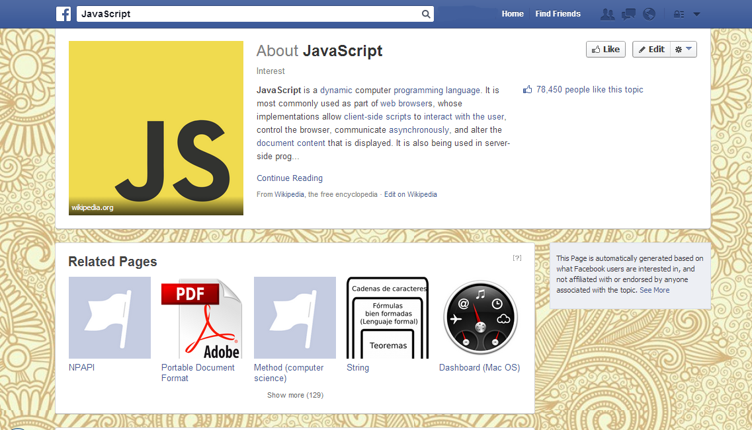Open the Adobe PDF icon thumbnail
752x430 pixels.
(x=202, y=318)
